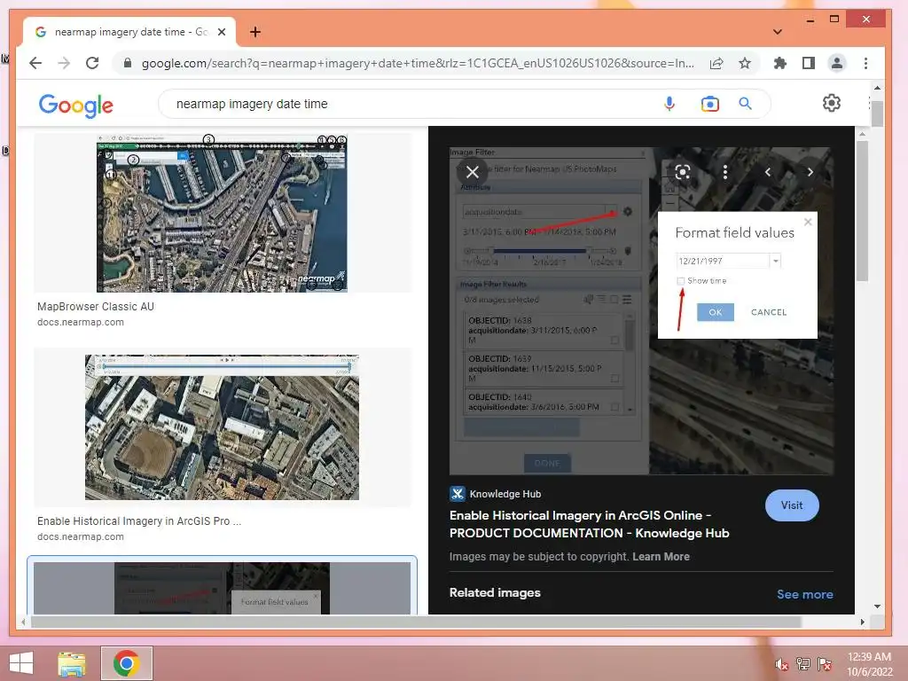Image resolution: width=908 pixels, height=681 pixels.
Task: Show previous image in preview
Action: [768, 172]
